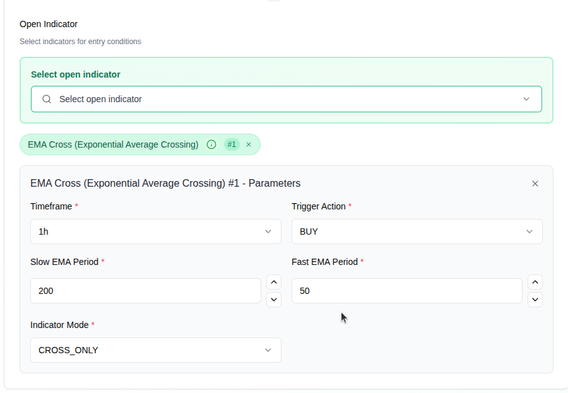The width and height of the screenshot is (568, 393).
Task: Increase the Slow EMA Period value
Action: tap(274, 282)
